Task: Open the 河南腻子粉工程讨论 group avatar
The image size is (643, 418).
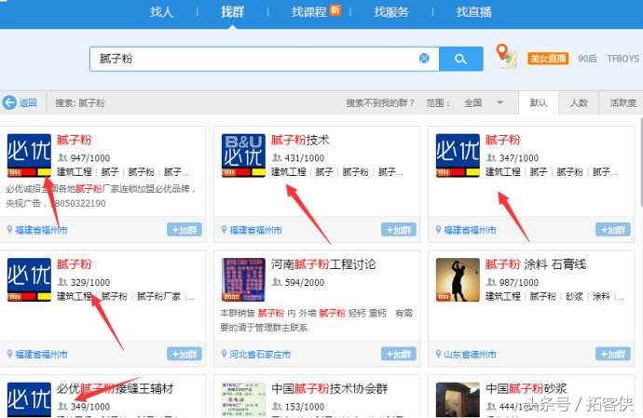Action: point(243,279)
